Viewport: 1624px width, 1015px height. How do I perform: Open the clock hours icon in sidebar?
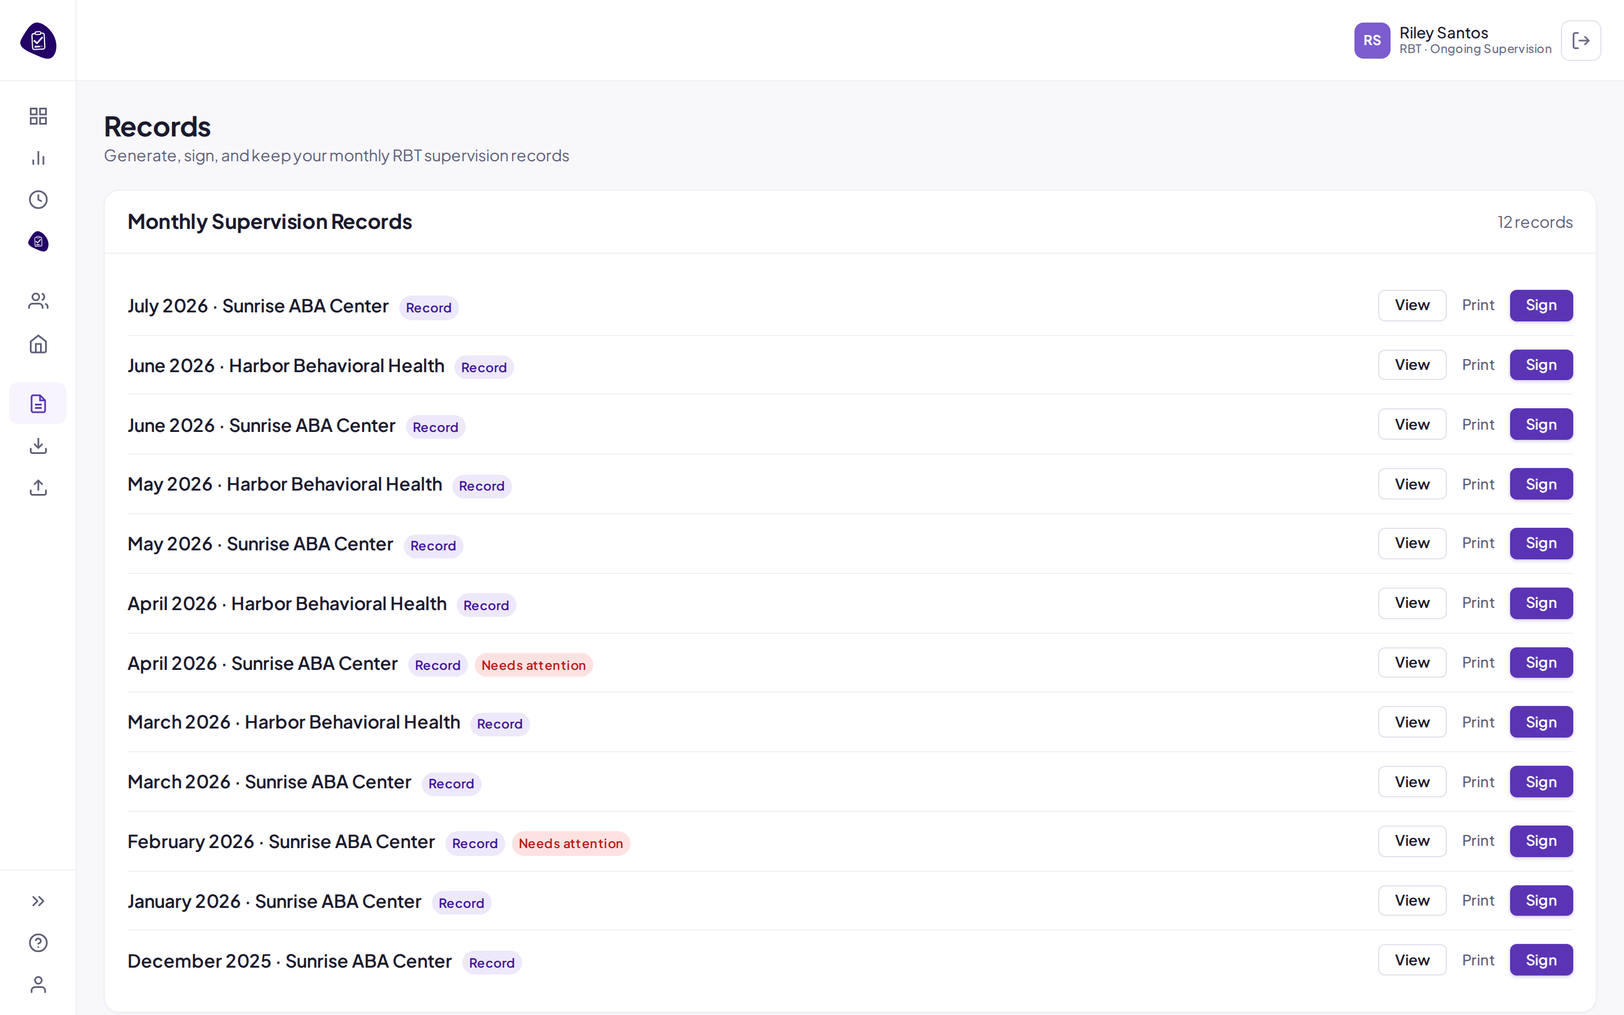click(x=38, y=200)
